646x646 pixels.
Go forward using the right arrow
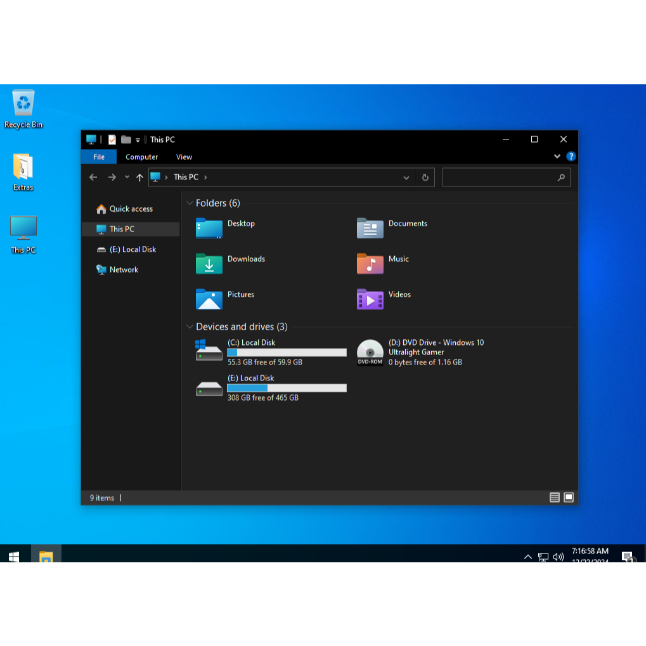[x=112, y=177]
